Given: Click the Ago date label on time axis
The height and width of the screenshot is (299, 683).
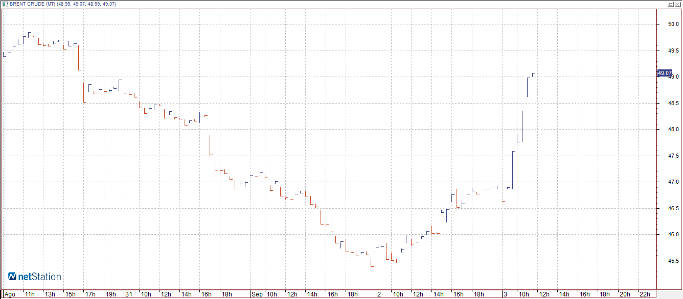Looking at the screenshot, I should (x=9, y=294).
